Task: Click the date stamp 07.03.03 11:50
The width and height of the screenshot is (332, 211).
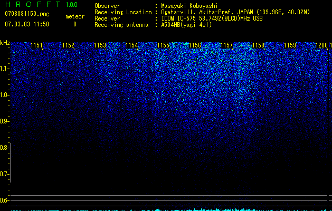Action: click(x=27, y=24)
